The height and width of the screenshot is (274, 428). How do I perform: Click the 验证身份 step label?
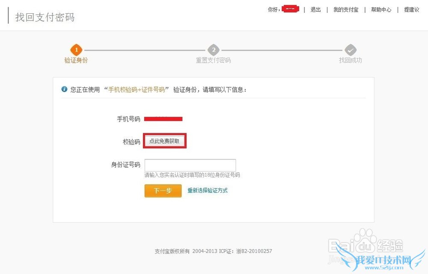76,60
